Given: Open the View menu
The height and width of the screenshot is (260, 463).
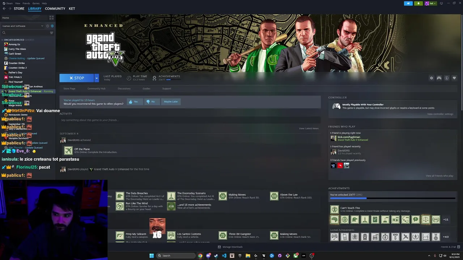Looking at the screenshot, I should tap(17, 3).
